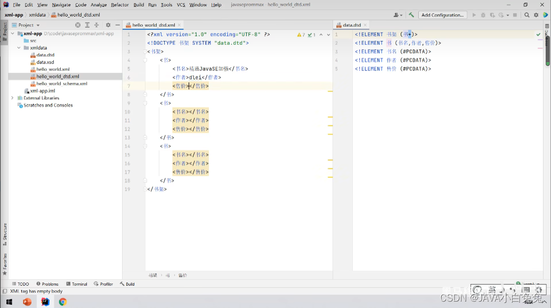The width and height of the screenshot is (551, 308).
Task: Click the Stop square icon in toolbar
Action: click(515, 15)
